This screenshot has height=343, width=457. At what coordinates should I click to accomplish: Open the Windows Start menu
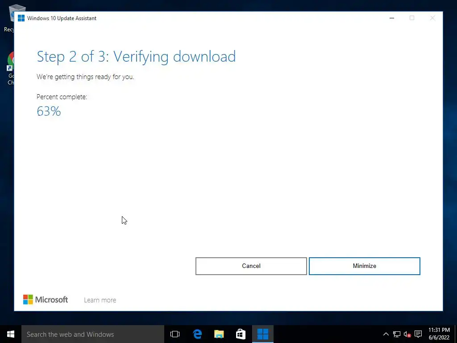[x=11, y=334]
